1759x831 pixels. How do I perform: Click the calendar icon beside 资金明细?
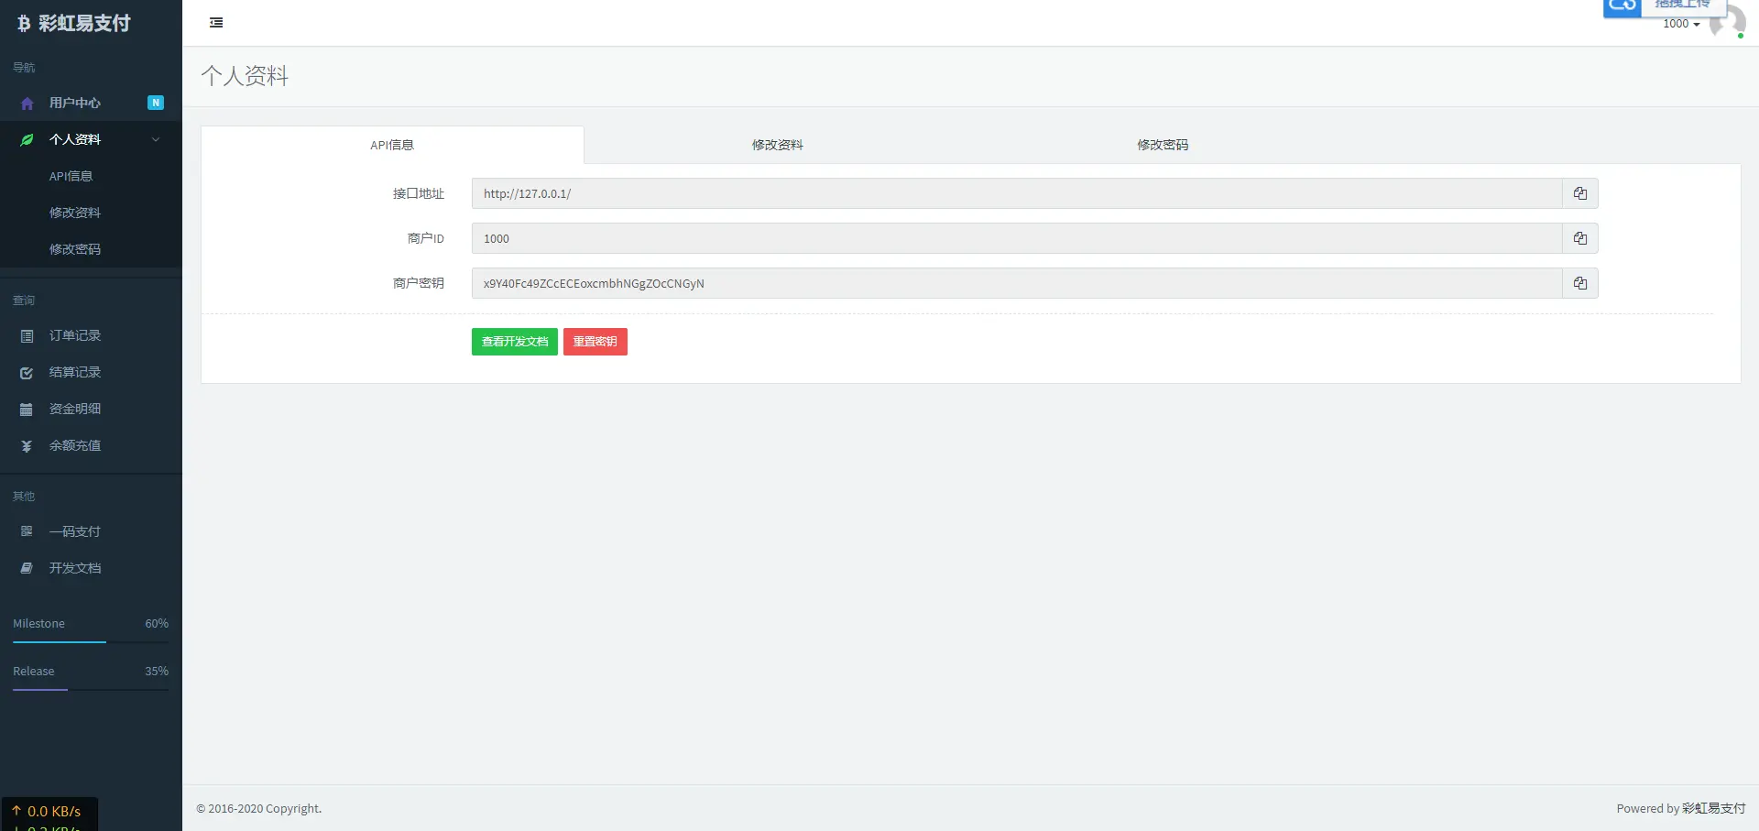coord(27,410)
